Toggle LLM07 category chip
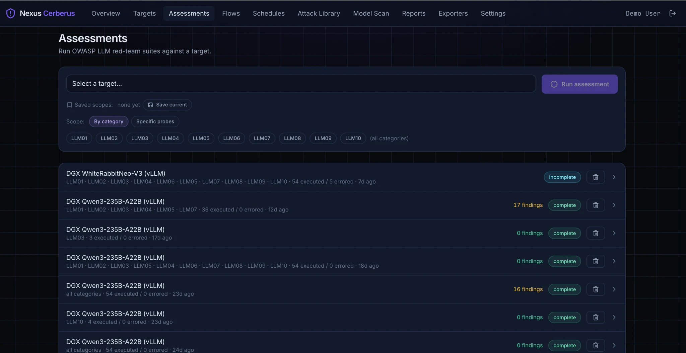The height and width of the screenshot is (353, 686). coord(262,138)
